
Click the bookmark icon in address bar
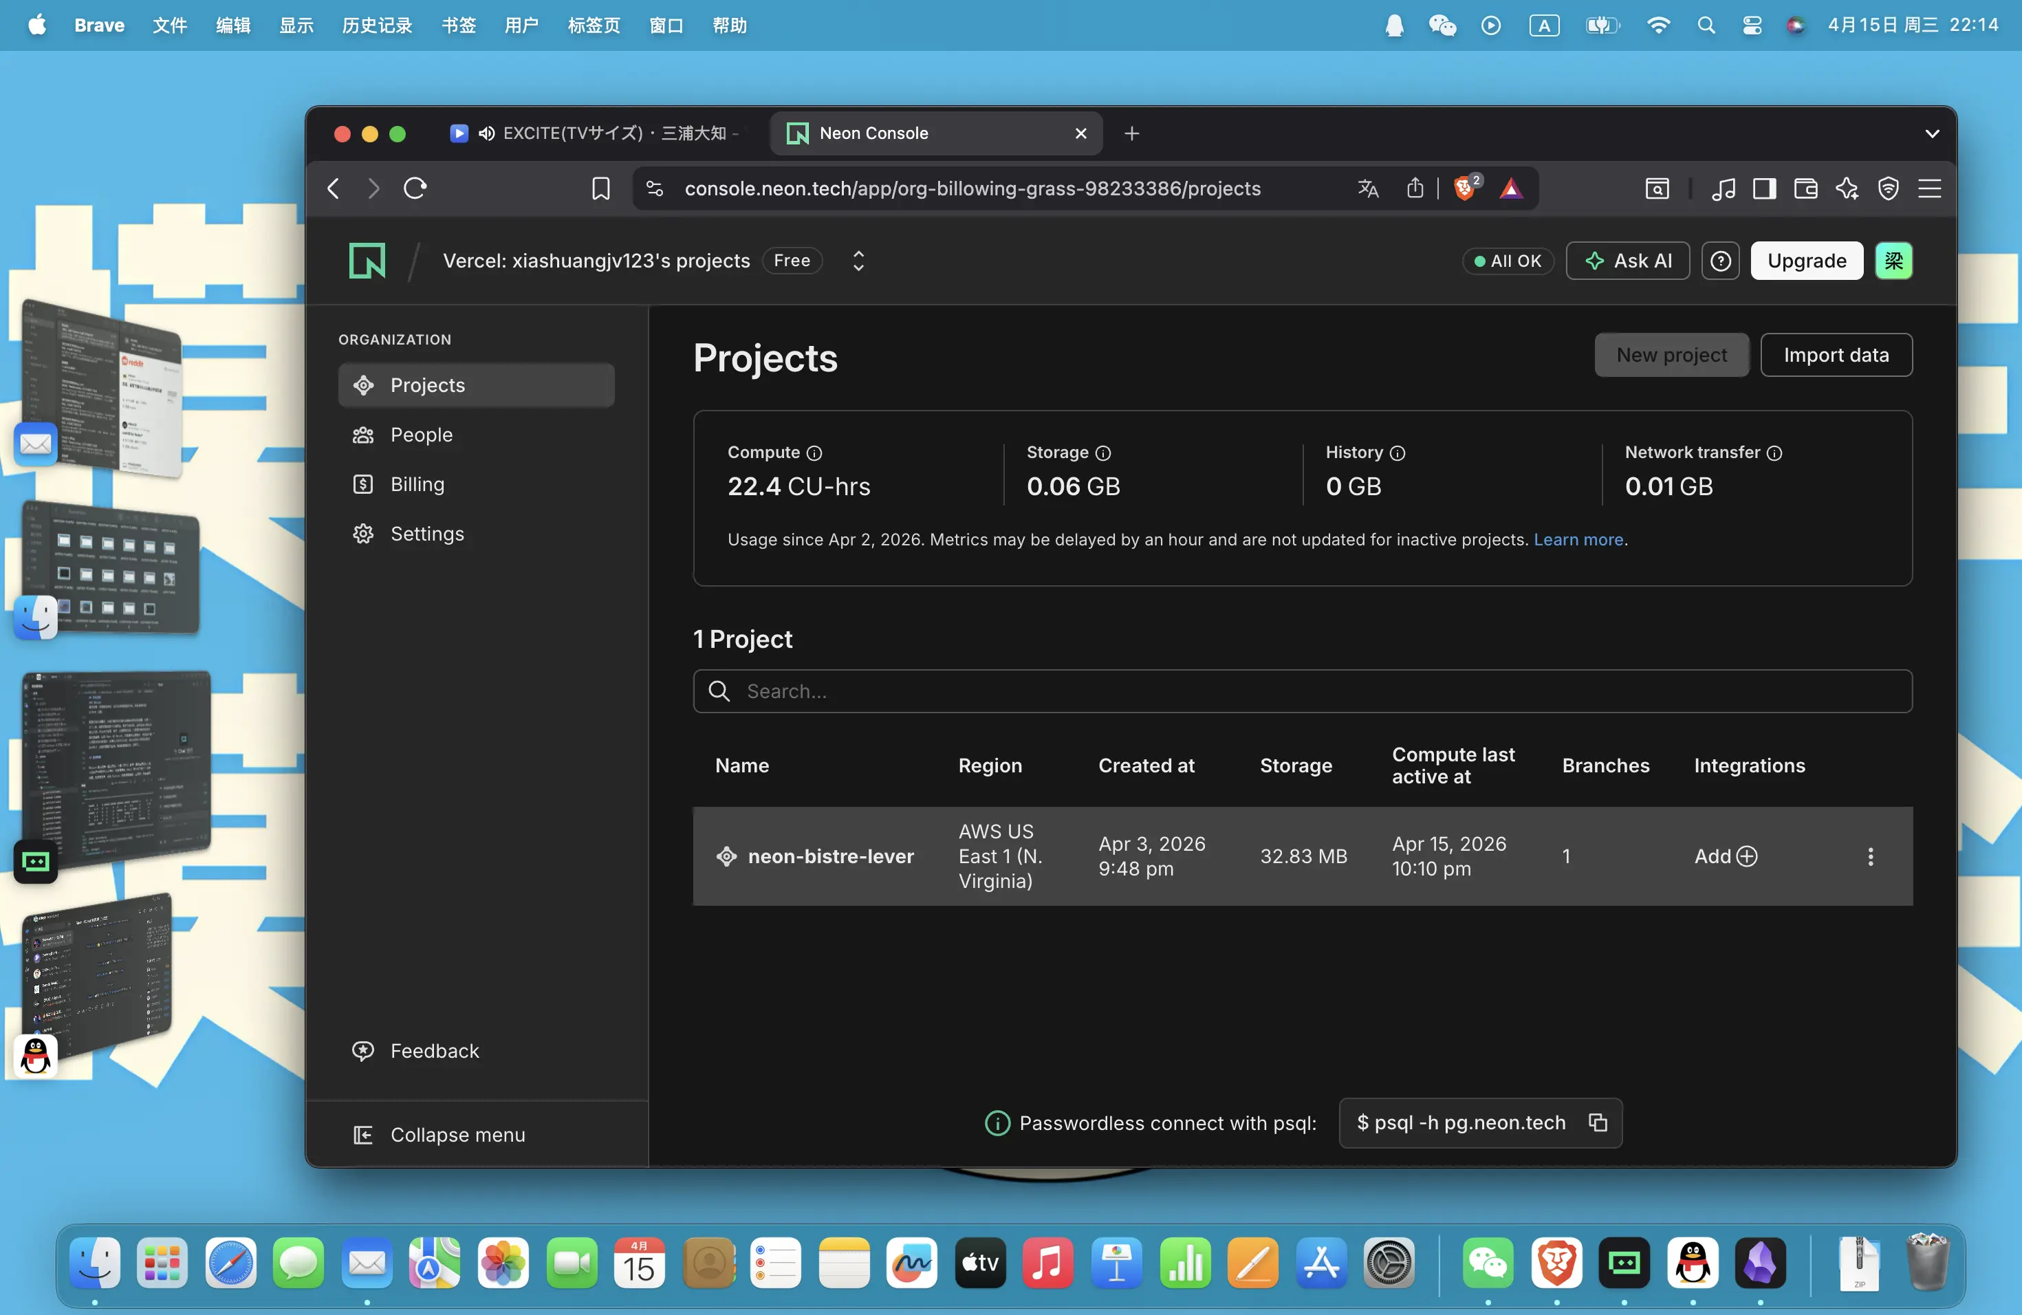point(600,188)
